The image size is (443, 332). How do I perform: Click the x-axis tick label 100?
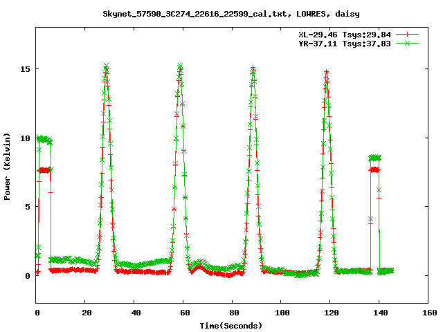[x=282, y=313]
